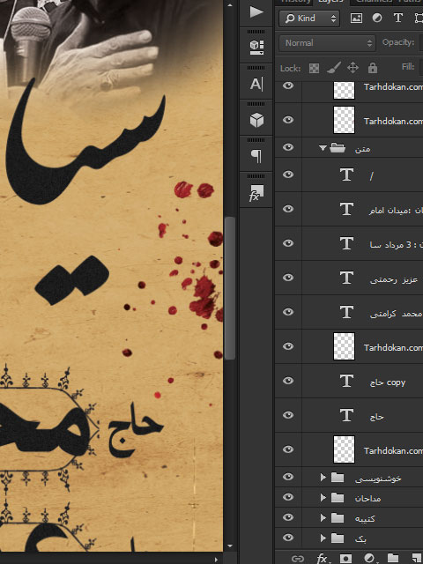Toggle visibility of 3 مرداد text layer
Viewport: 423px width, 564px height.
click(288, 243)
